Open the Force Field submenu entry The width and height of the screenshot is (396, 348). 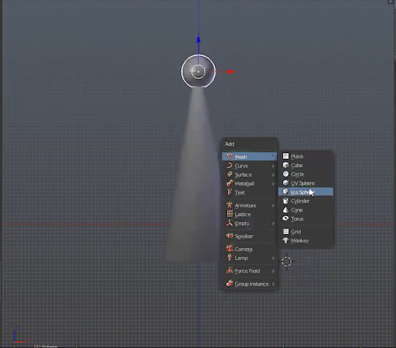(249, 270)
